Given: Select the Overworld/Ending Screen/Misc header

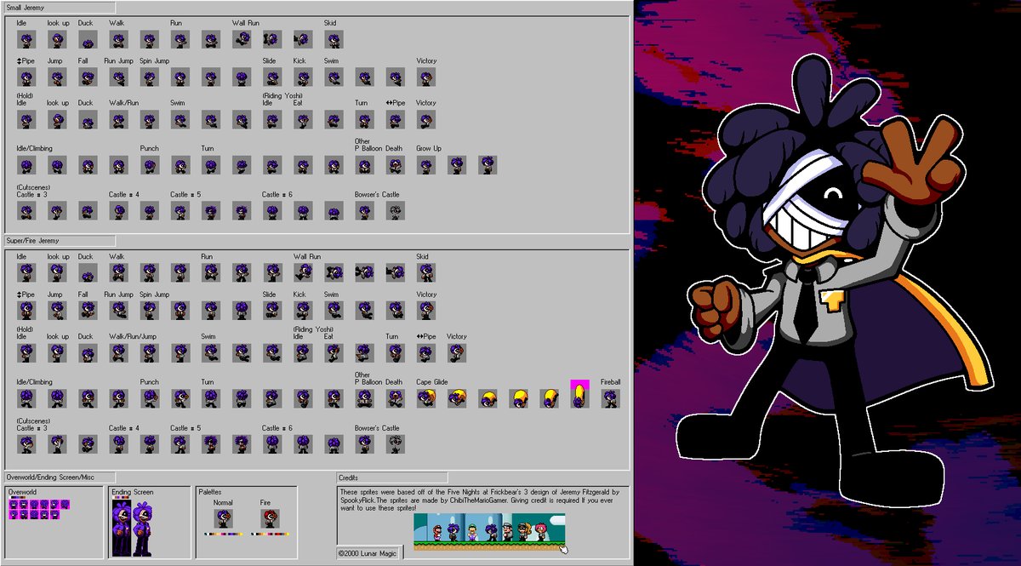Looking at the screenshot, I should click(60, 477).
